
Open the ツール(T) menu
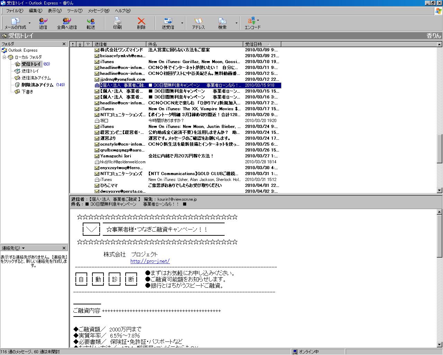[74, 11]
